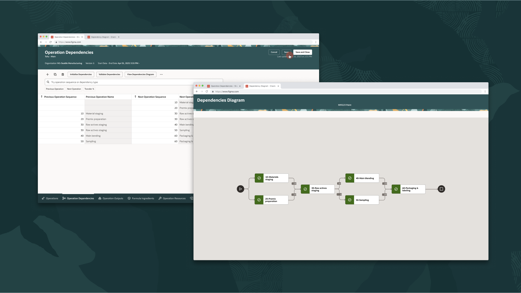Switch to the Operation Outputs bottom tab
521x293 pixels.
pyautogui.click(x=111, y=198)
